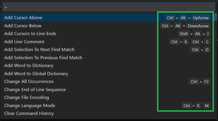Click the Shift key badge for Line Ends
Image resolution: width=218 pixels, height=121 pixels.
click(184, 34)
